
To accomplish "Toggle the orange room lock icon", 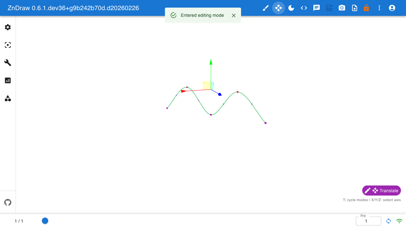I will point(366,8).
